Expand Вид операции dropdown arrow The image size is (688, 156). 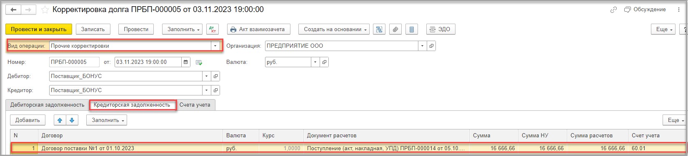215,46
